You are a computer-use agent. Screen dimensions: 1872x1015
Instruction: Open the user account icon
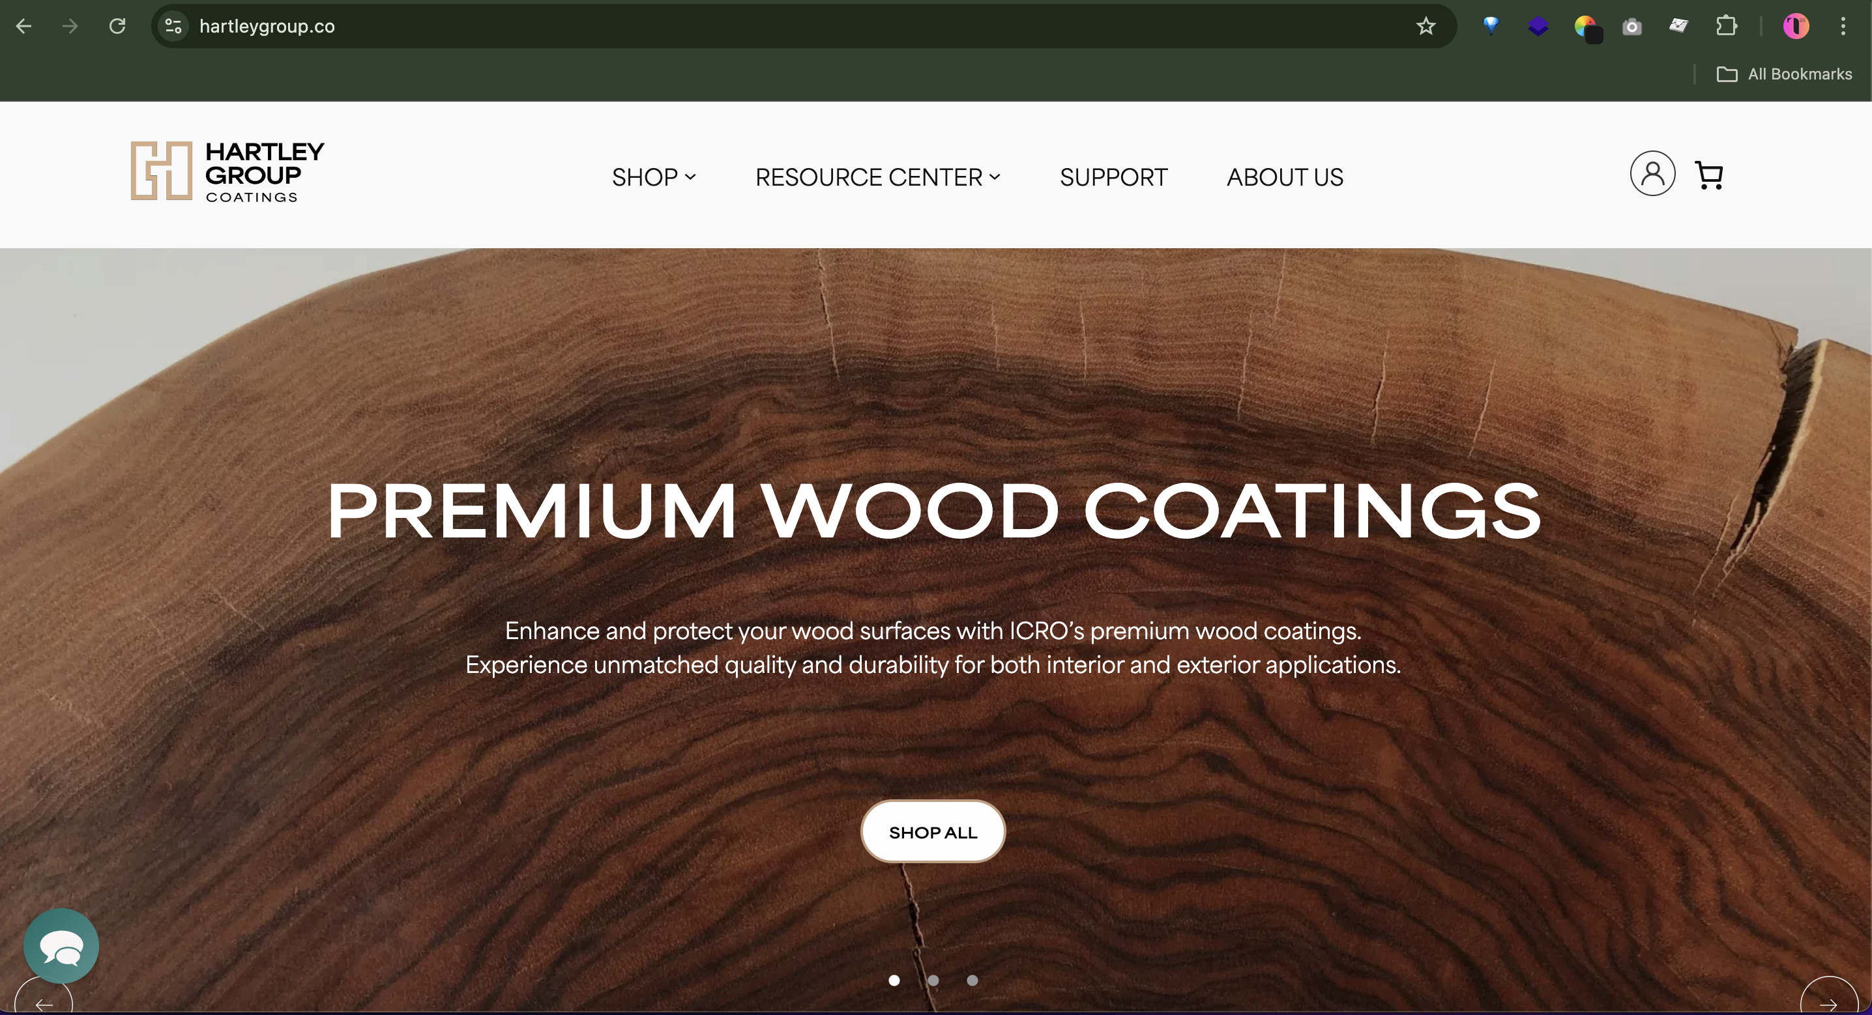(x=1652, y=174)
